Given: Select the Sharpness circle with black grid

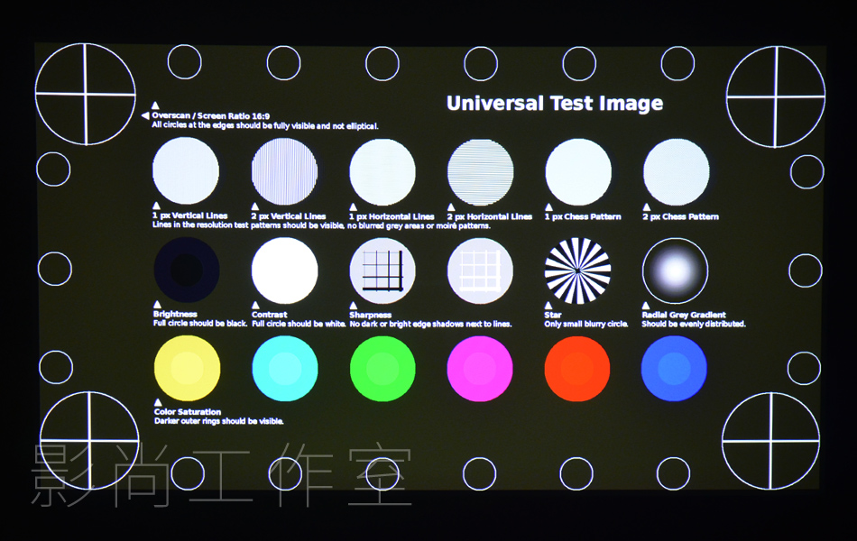Looking at the screenshot, I should (382, 270).
